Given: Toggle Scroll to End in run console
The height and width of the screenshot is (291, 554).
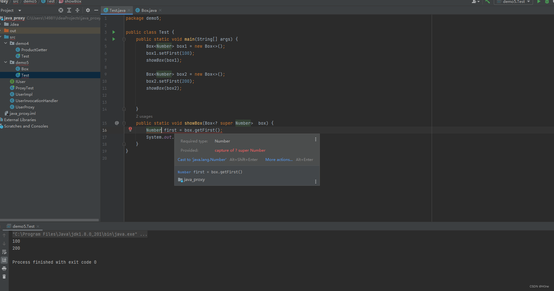Looking at the screenshot, I should point(4,260).
